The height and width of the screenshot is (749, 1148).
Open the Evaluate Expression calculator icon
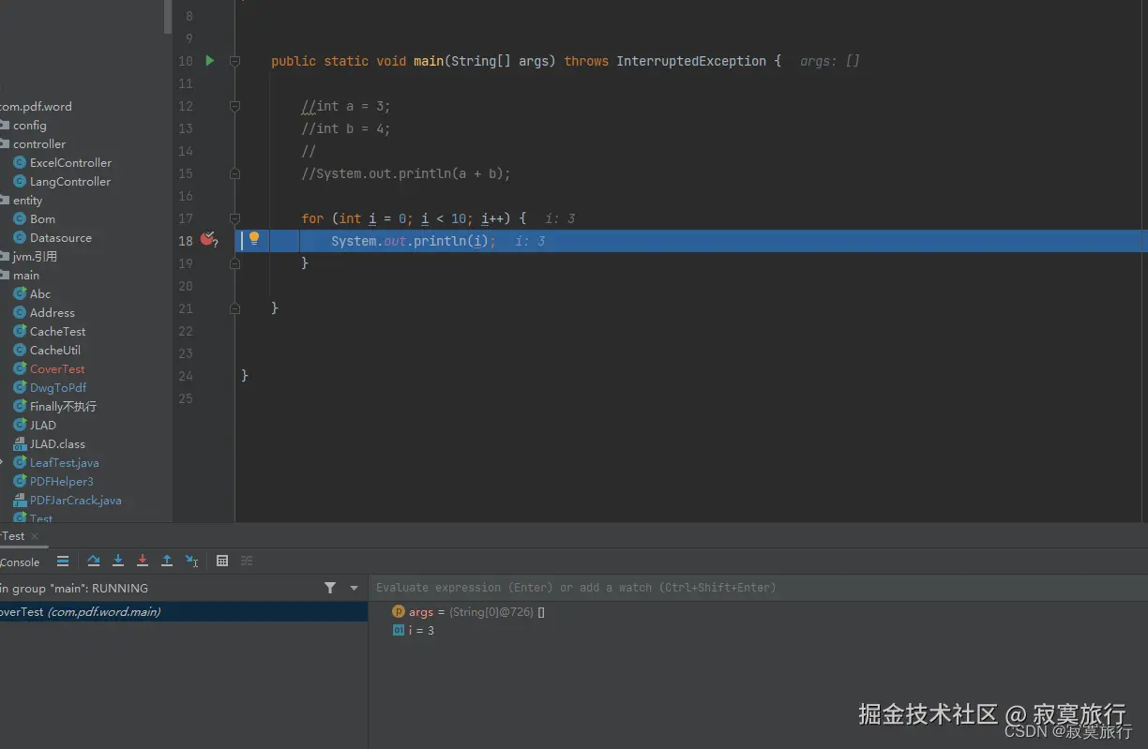pyautogui.click(x=222, y=561)
